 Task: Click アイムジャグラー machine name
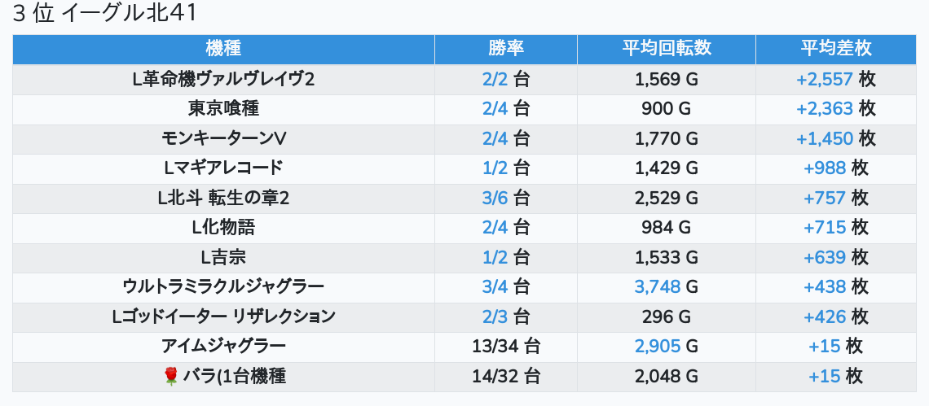[x=223, y=346]
